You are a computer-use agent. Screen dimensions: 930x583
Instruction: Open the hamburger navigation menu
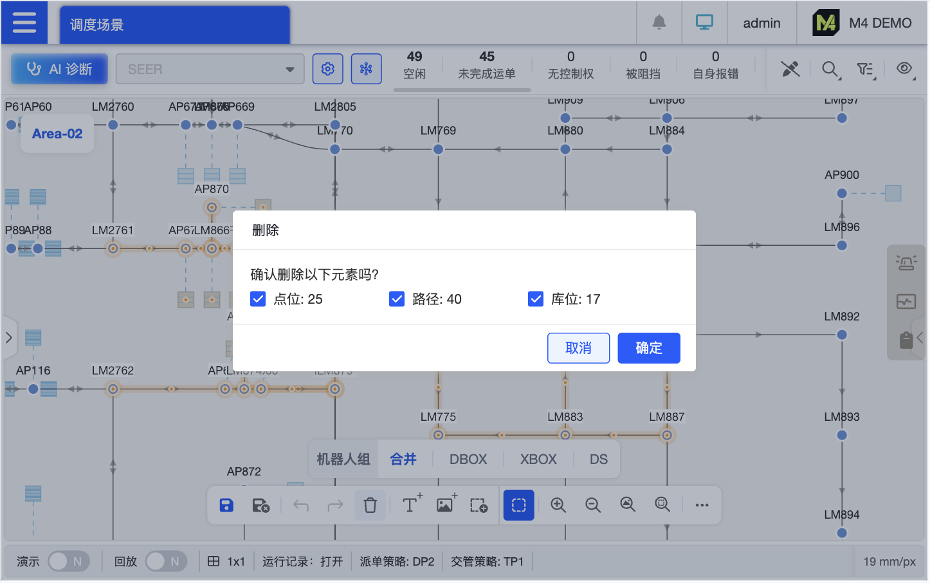click(24, 22)
